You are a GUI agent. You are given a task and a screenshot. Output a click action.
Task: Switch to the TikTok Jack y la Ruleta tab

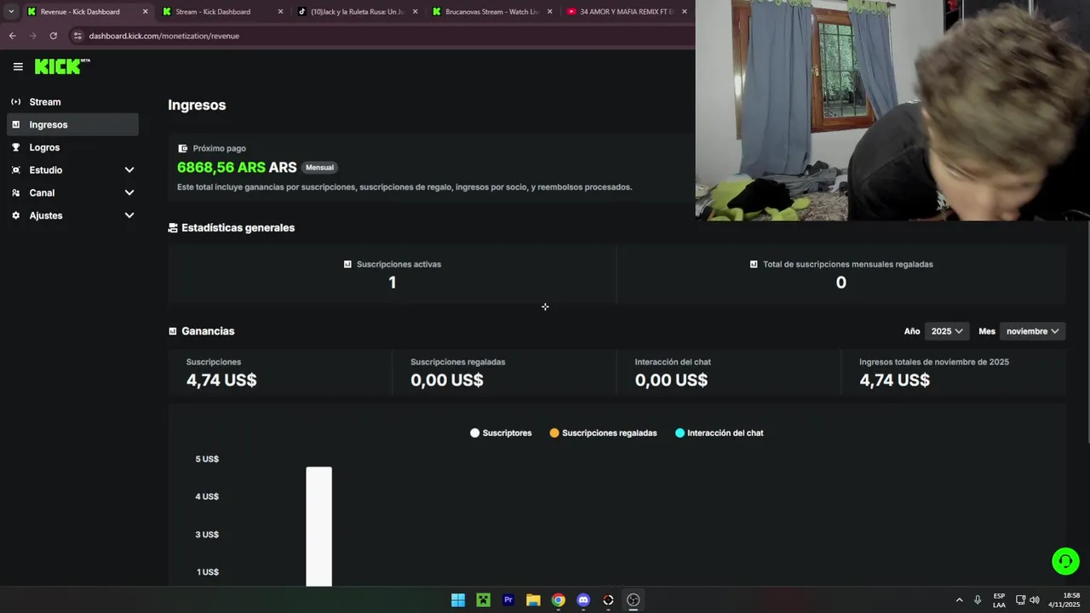click(357, 12)
